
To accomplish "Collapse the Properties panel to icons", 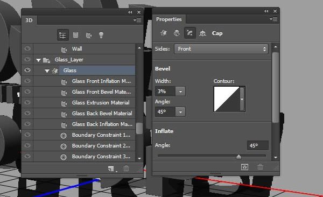I will click(266, 11).
